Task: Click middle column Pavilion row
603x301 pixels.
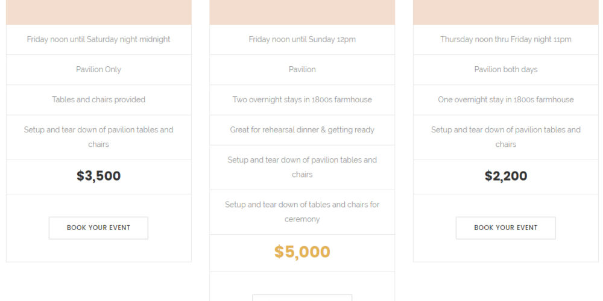Action: pos(302,69)
